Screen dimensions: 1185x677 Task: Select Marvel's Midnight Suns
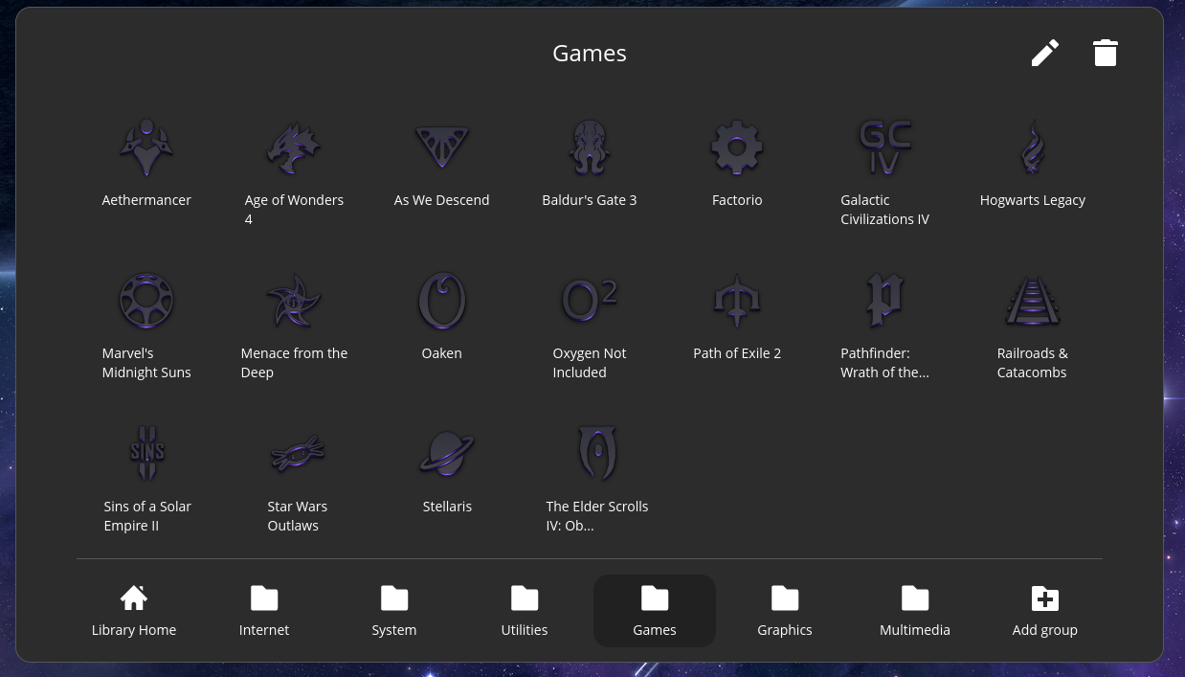click(146, 302)
